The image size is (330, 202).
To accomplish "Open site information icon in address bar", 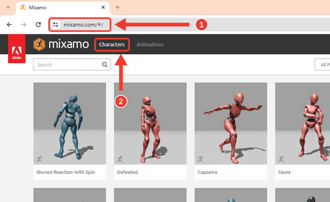I will pyautogui.click(x=56, y=25).
